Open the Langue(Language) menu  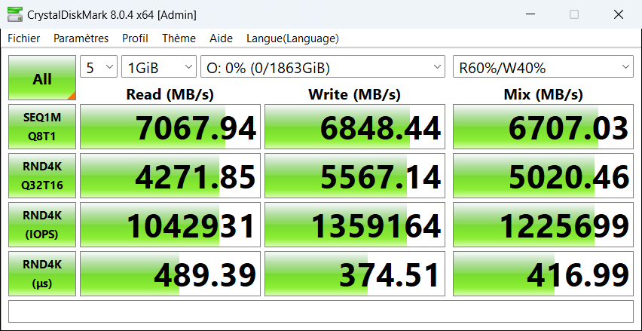292,38
